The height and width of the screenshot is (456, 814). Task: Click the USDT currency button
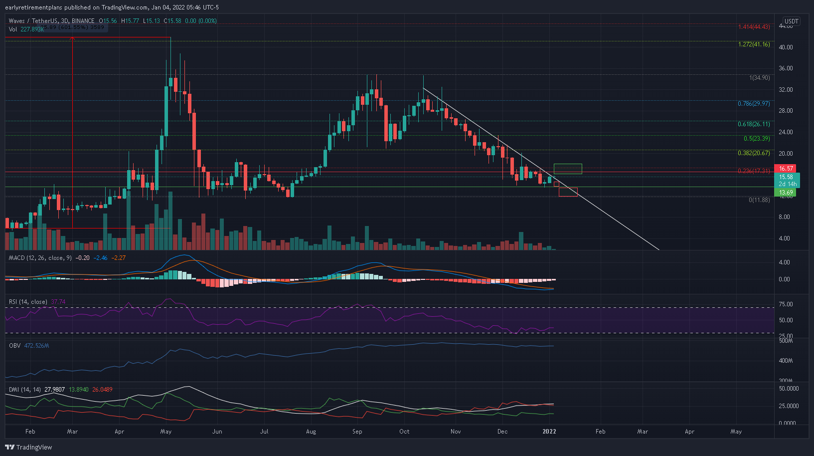point(791,21)
